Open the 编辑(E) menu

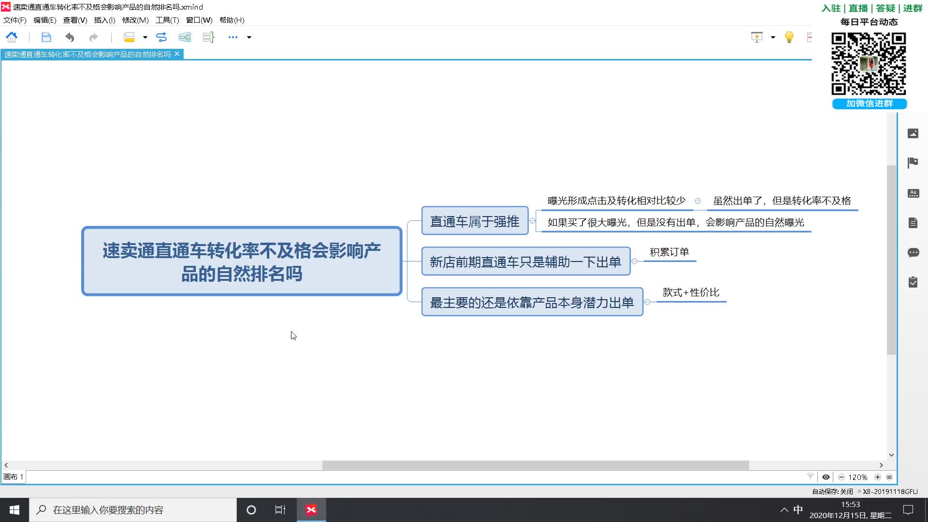tap(45, 20)
